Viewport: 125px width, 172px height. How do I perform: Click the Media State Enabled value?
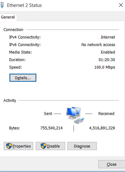pos(108,52)
